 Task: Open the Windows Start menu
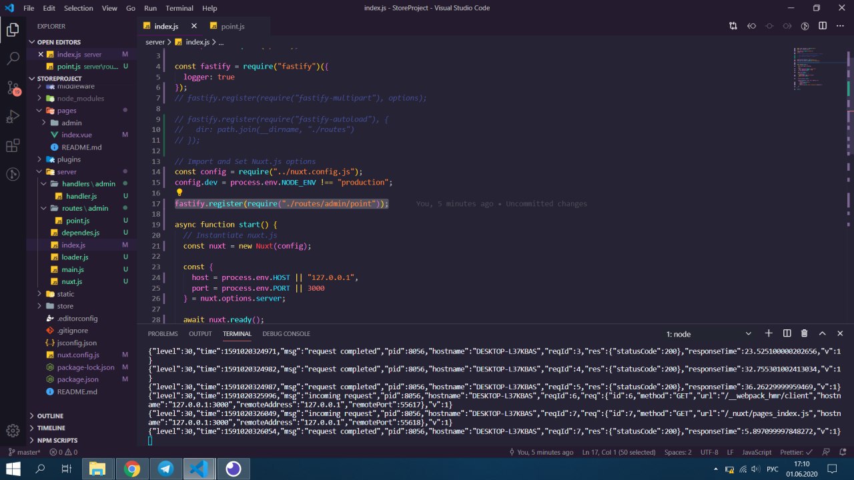pyautogui.click(x=13, y=469)
